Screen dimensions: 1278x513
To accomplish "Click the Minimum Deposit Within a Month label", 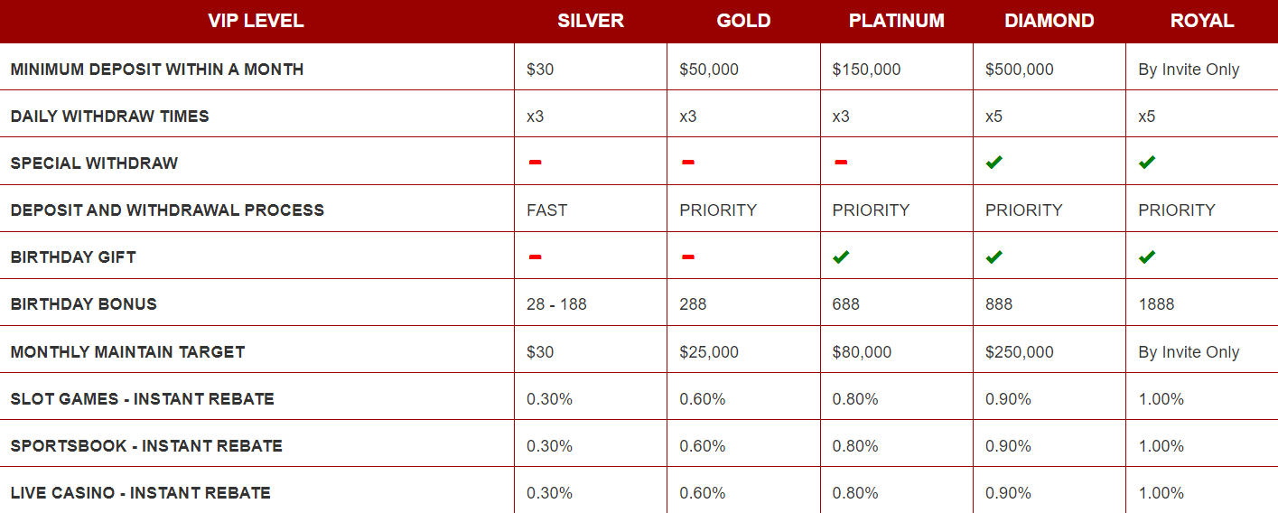I will click(157, 69).
